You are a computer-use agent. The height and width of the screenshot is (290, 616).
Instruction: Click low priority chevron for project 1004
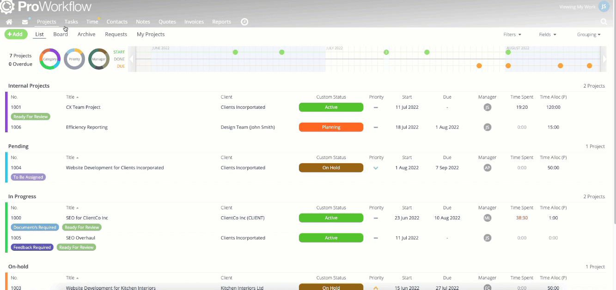pos(376,168)
